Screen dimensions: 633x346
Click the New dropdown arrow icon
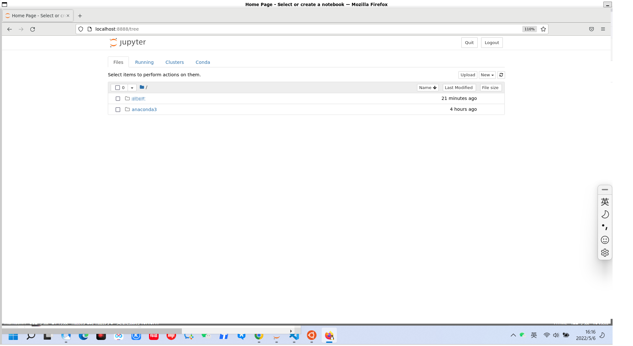tap(493, 75)
